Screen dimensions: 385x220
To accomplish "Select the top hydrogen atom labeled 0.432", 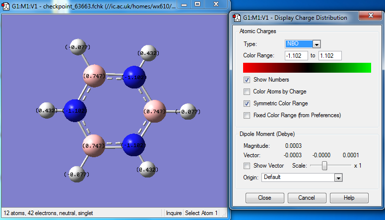I will (148, 53).
